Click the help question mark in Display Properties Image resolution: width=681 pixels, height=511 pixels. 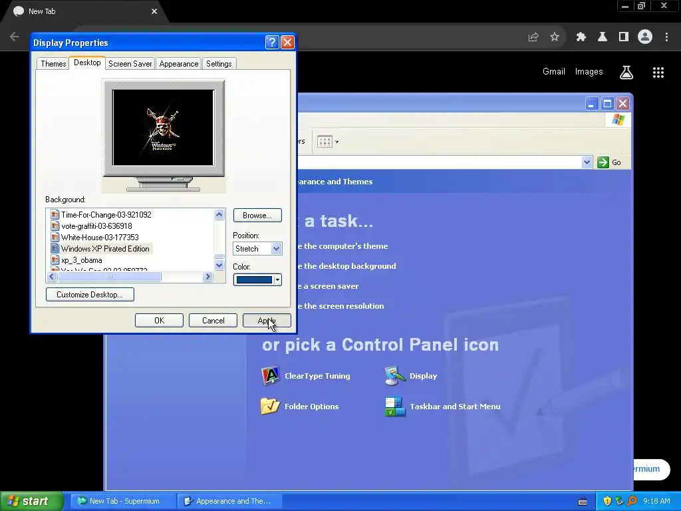click(272, 42)
